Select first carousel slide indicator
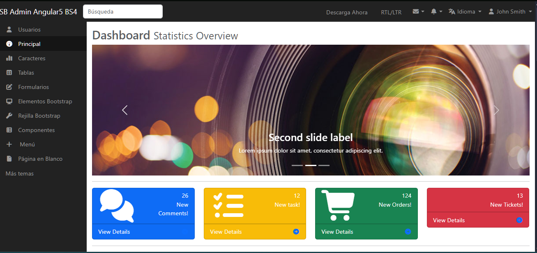This screenshot has height=253, width=537. (297, 165)
